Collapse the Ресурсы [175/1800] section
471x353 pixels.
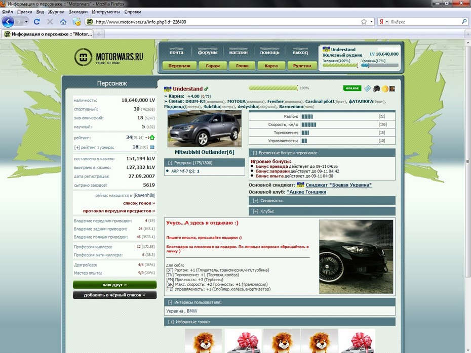pos(170,162)
